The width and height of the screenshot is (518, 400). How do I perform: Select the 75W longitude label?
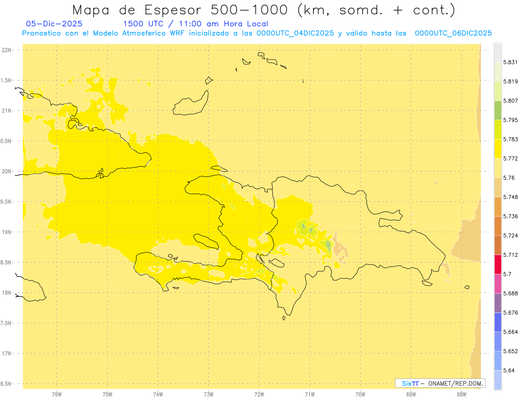point(107,394)
